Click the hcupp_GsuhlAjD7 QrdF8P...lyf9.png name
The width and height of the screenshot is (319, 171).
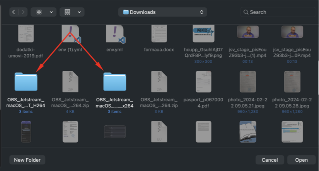coord(203,53)
